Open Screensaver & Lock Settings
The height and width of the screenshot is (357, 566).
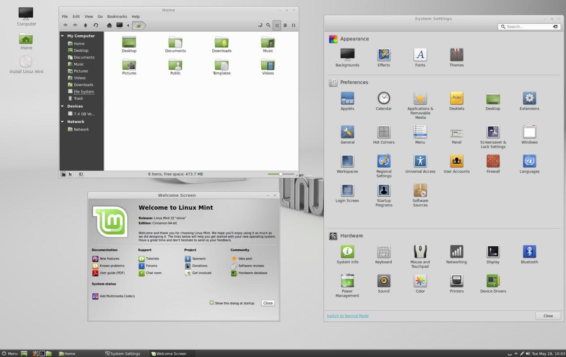click(493, 137)
